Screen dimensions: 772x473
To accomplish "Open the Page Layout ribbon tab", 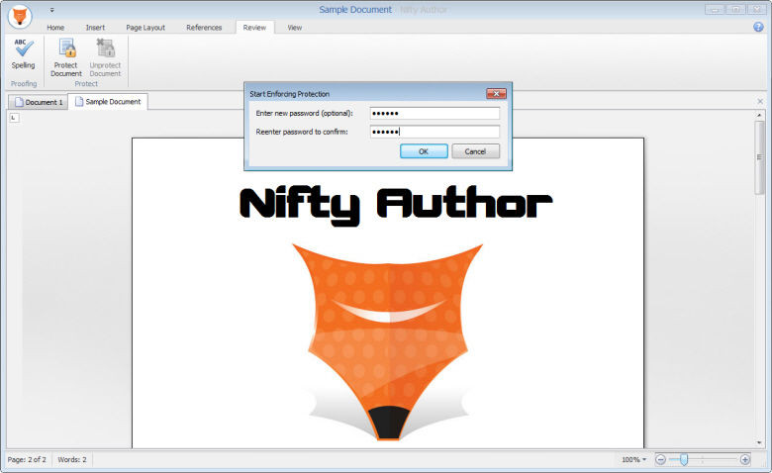I will pos(145,28).
